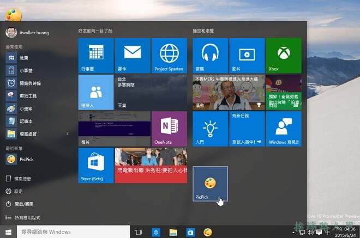
Task: Open the Store taskbar icon
Action: tap(190, 232)
